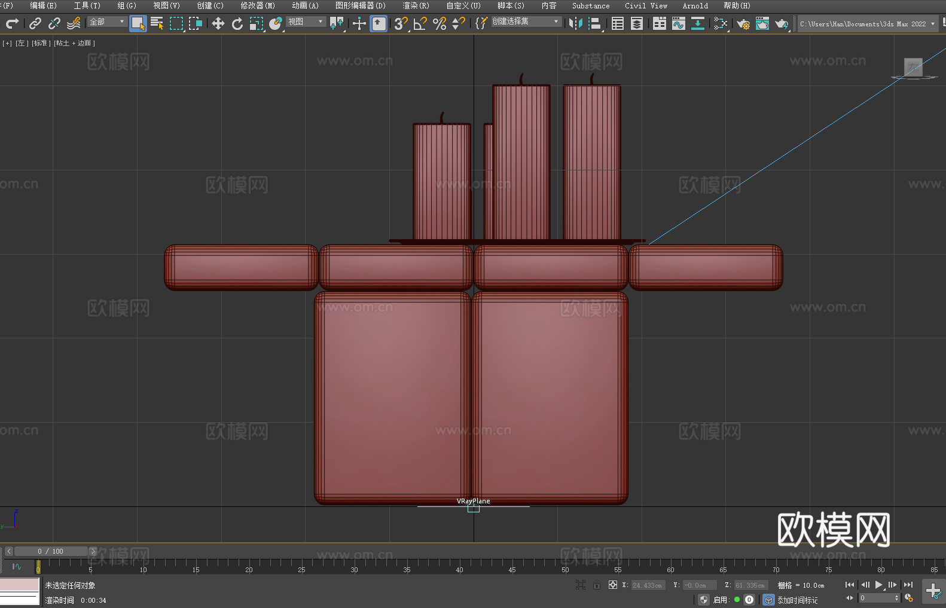Screen dimensions: 946x608
Task: Open the Civil View menu
Action: (646, 5)
